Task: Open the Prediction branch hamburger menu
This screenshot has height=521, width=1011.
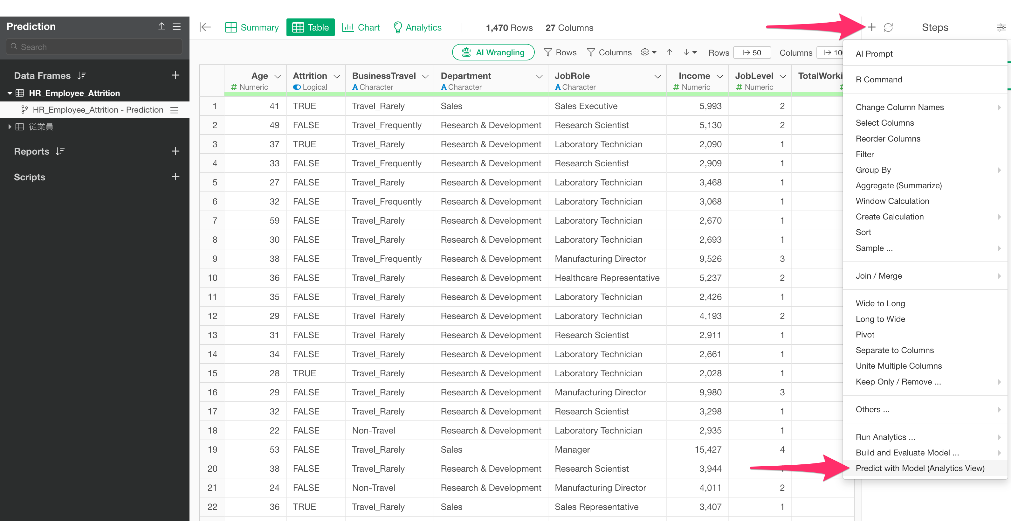Action: [174, 110]
